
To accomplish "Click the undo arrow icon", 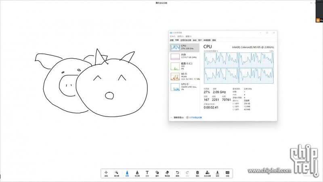I will [x=177, y=173].
